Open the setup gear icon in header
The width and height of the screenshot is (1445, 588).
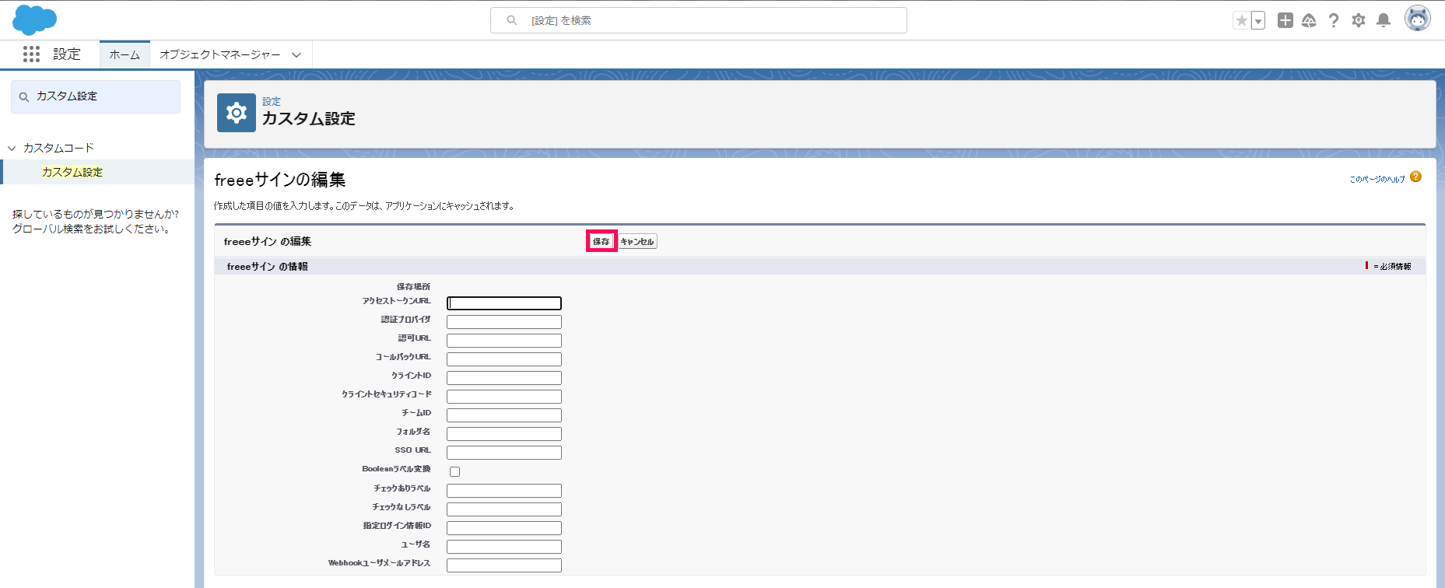tap(1359, 20)
